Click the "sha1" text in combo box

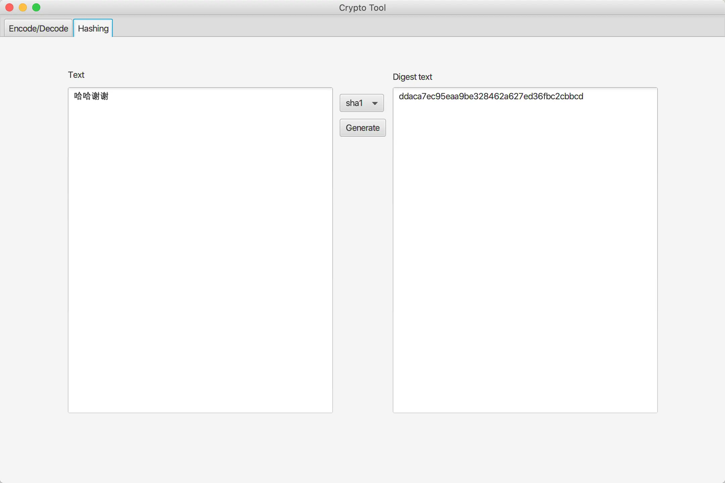[x=354, y=103]
